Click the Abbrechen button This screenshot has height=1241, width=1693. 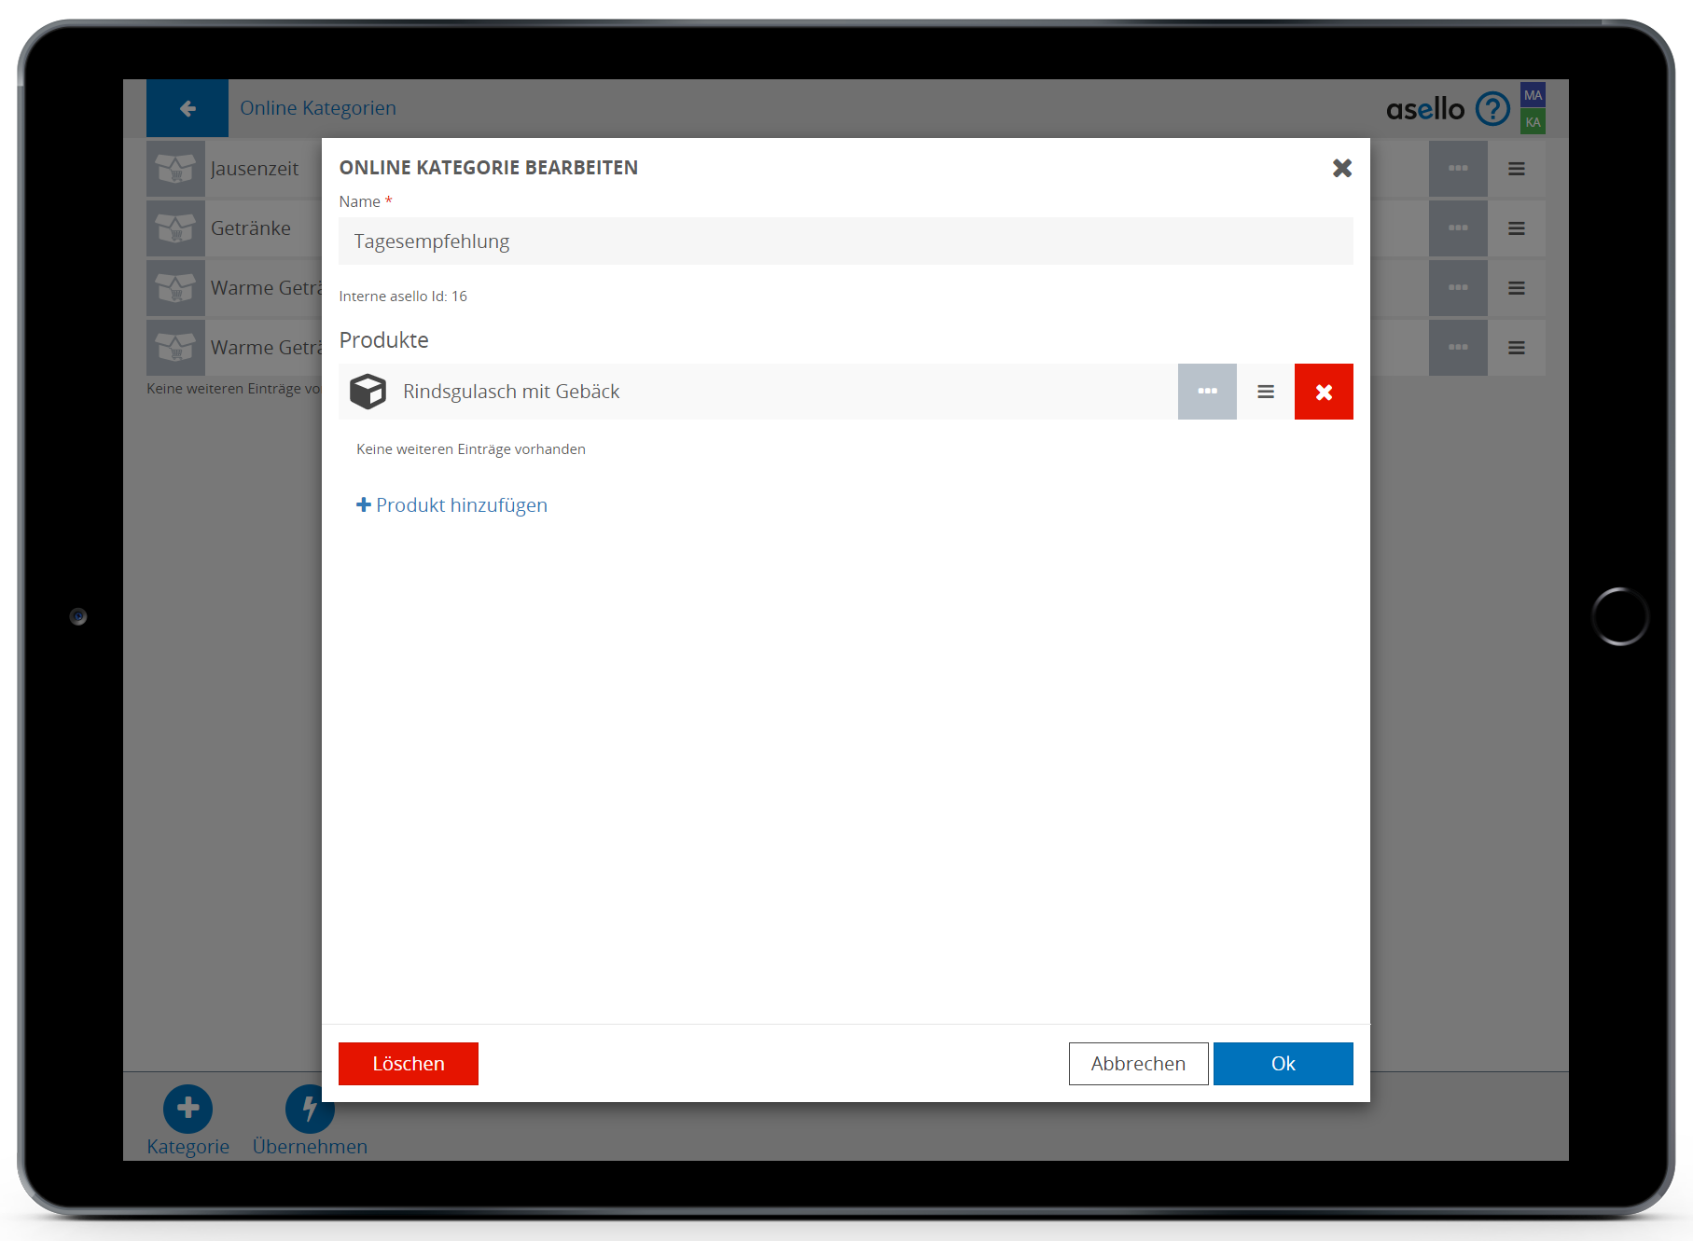[1138, 1064]
